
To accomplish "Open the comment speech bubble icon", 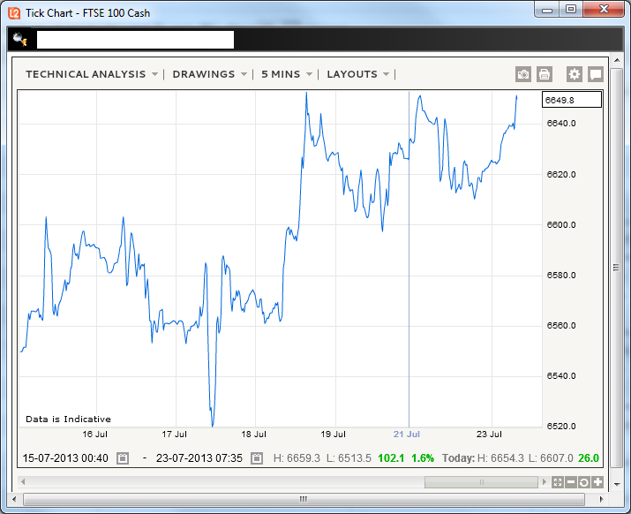I will (x=596, y=75).
